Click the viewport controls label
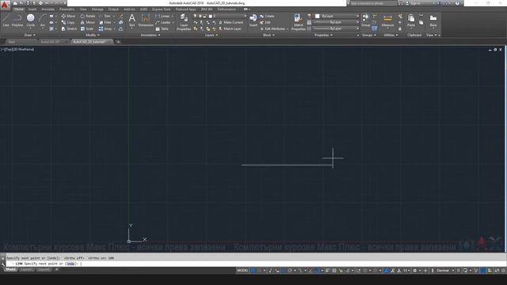This screenshot has width=507, height=285. coord(17,49)
